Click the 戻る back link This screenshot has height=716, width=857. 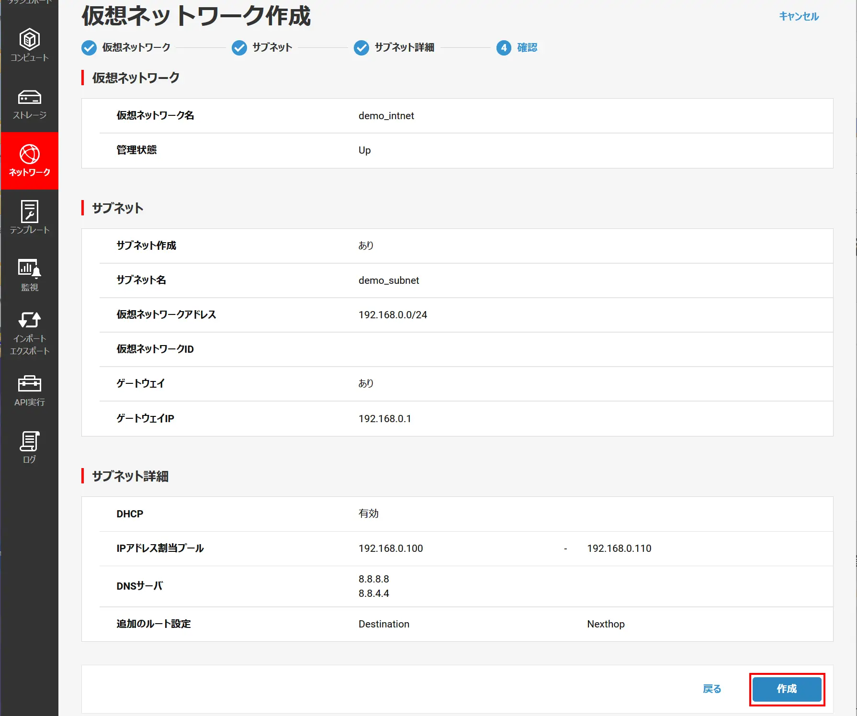coord(712,689)
